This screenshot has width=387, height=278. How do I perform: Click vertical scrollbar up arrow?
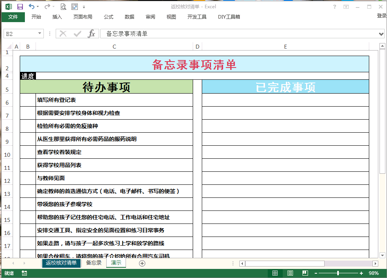tap(382, 46)
